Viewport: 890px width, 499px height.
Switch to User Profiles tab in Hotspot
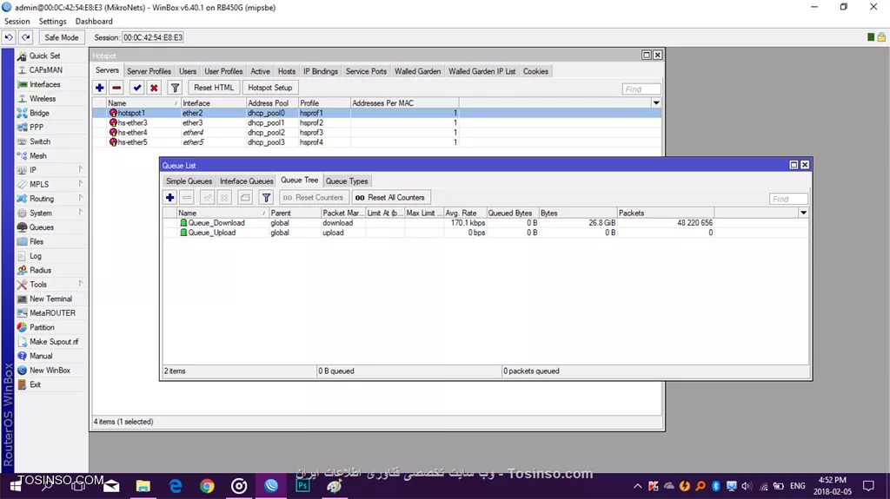(x=223, y=71)
